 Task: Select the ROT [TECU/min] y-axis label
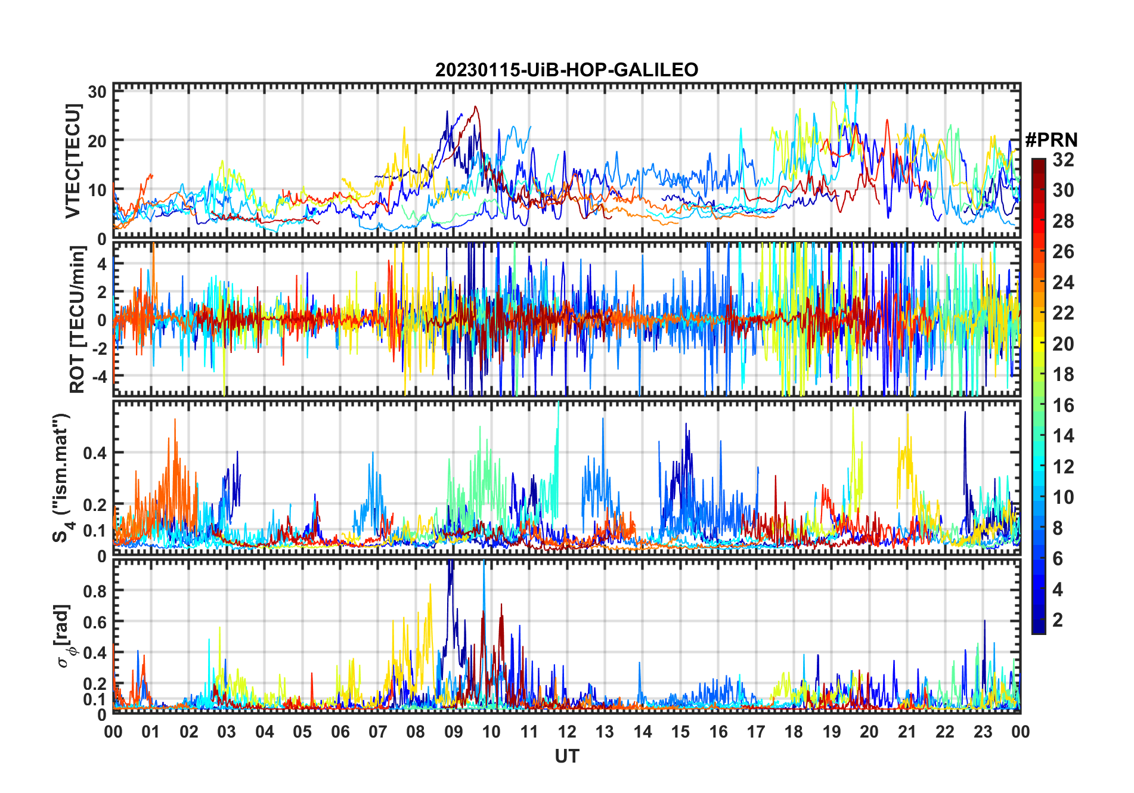(x=78, y=320)
